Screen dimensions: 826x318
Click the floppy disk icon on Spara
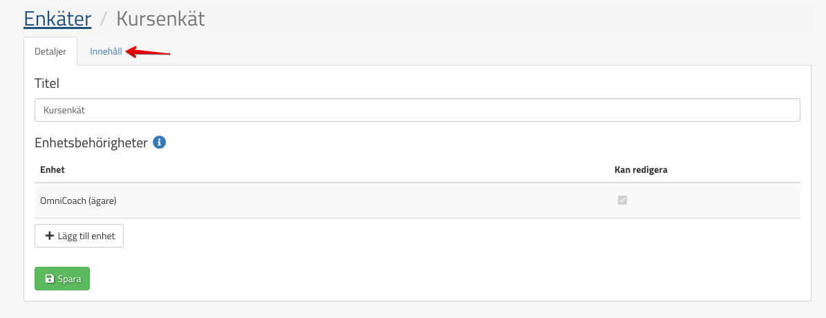[x=50, y=279]
